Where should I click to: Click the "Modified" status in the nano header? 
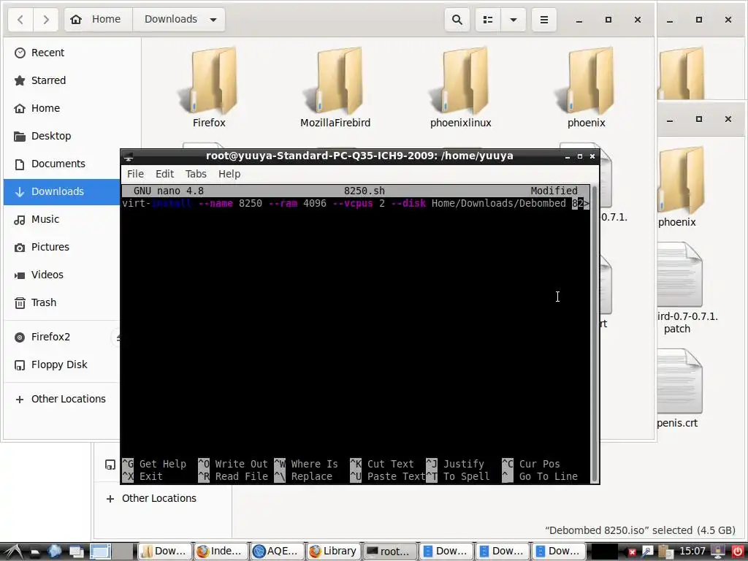click(554, 191)
